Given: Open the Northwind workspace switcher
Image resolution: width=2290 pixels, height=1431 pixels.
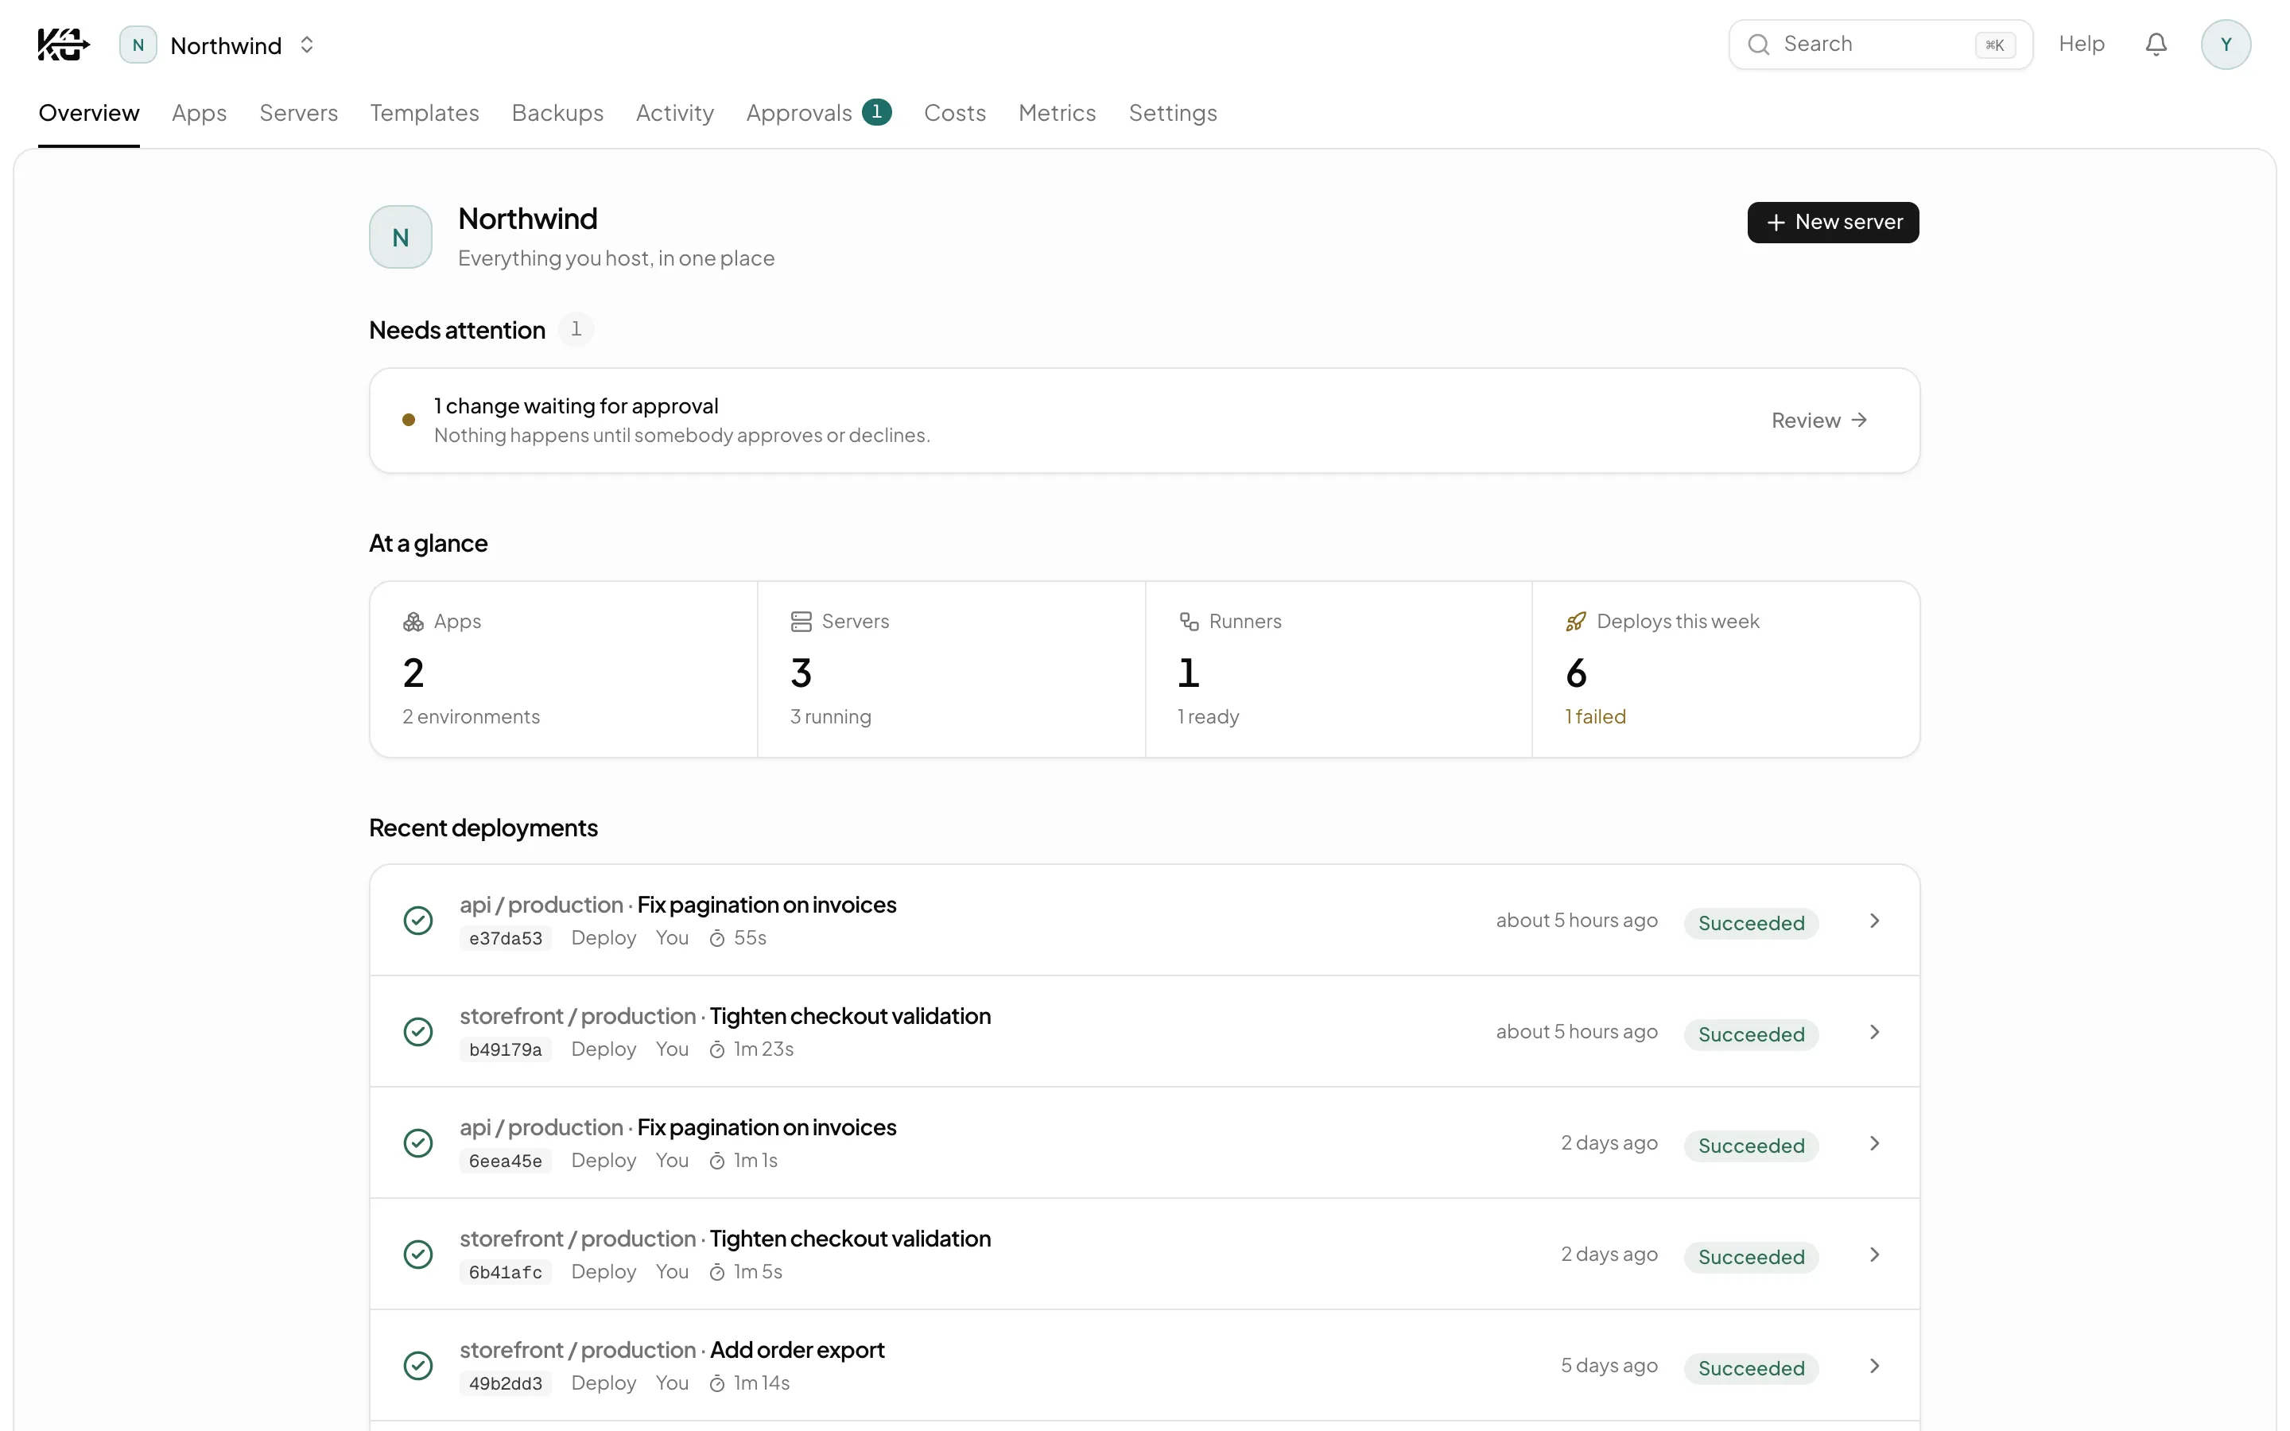Looking at the screenshot, I should click(x=218, y=45).
